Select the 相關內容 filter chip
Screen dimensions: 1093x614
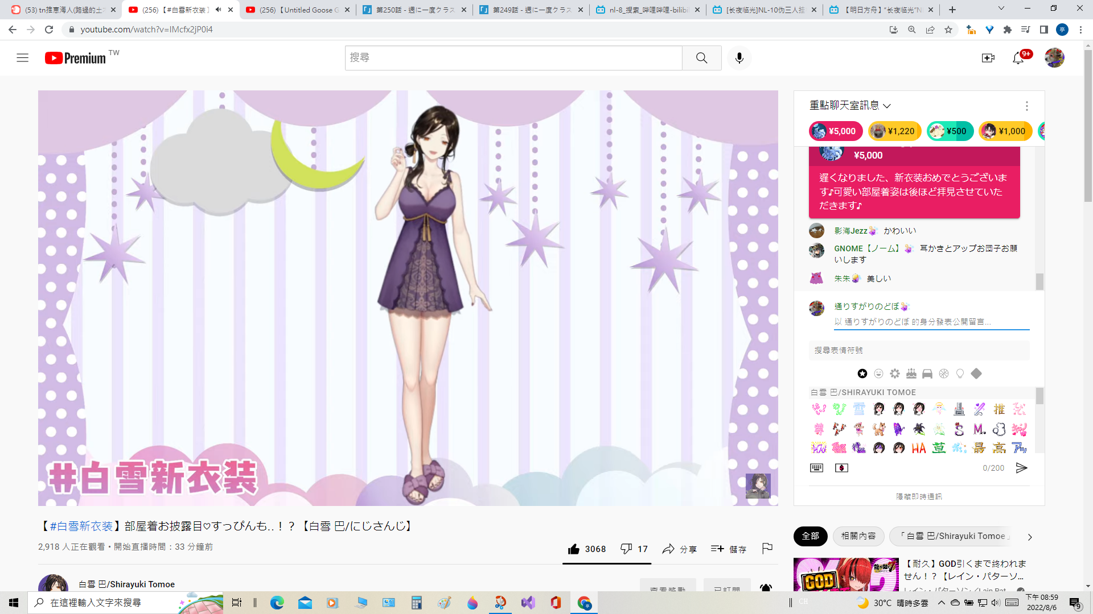(x=858, y=536)
